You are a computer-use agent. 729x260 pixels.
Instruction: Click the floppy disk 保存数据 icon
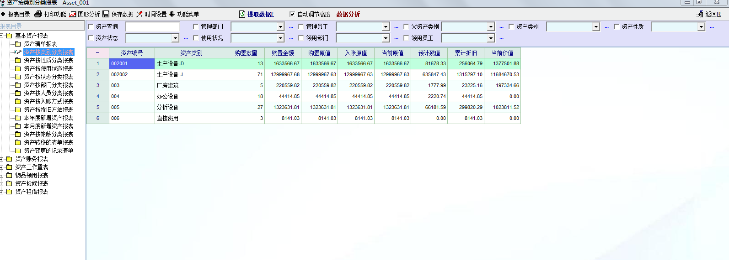click(106, 14)
